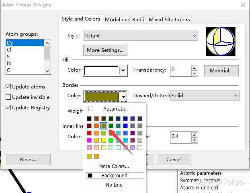Switch to the Model and Radii tab
The height and width of the screenshot is (193, 250).
(125, 19)
